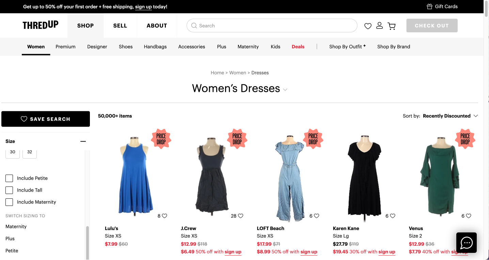
Task: Favorite the Karen Kane dress heart
Action: [x=392, y=216]
